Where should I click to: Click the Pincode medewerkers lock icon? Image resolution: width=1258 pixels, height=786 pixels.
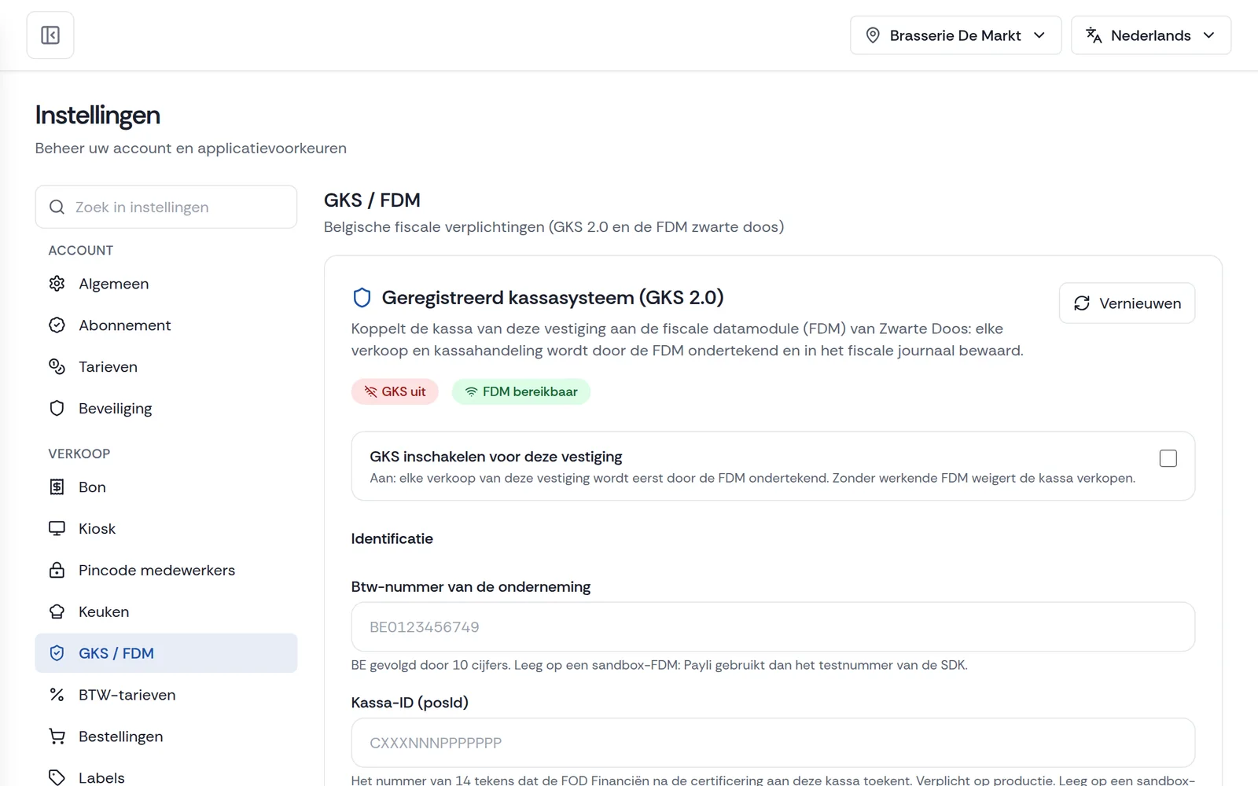pyautogui.click(x=57, y=571)
